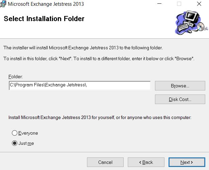Open the Browse folder dialog
This screenshot has width=209, height=170.
pos(180,86)
